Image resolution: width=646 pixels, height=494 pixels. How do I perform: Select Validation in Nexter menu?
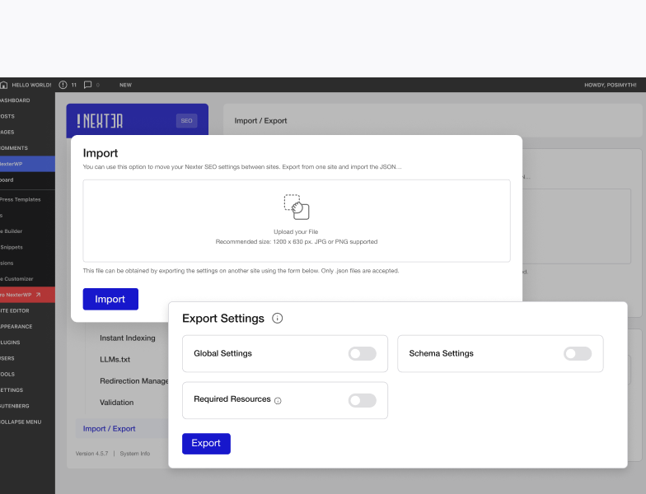117,403
